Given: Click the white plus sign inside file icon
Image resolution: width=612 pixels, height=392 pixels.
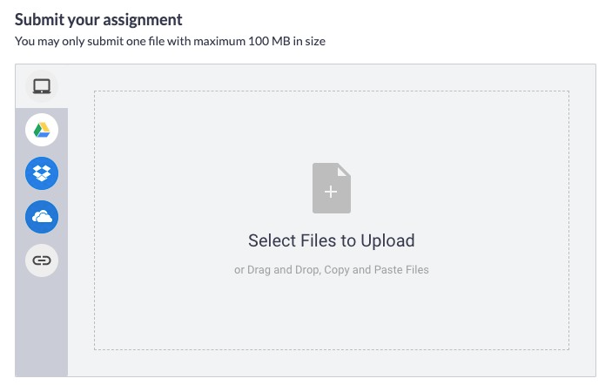Looking at the screenshot, I should pyautogui.click(x=331, y=192).
